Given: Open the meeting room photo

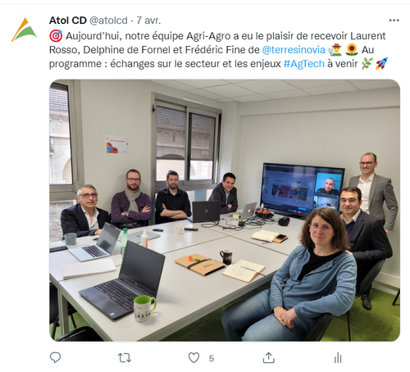Looking at the screenshot, I should (225, 210).
